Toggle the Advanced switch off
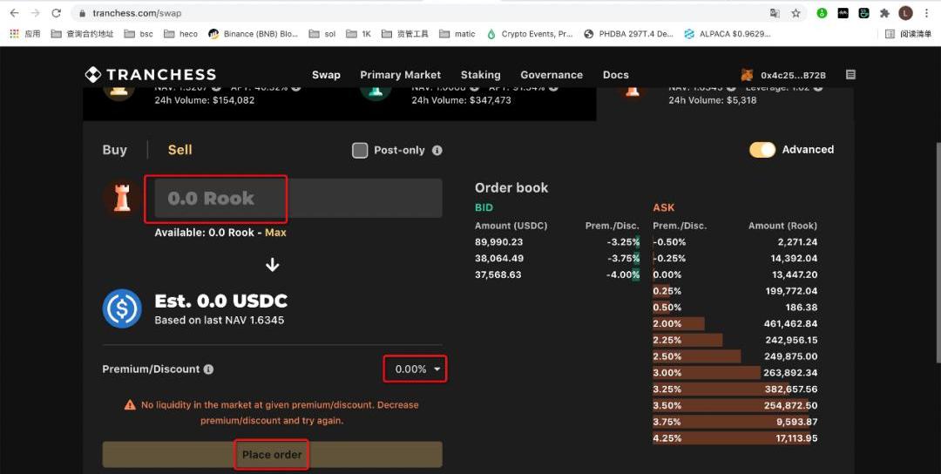941x474 pixels. point(762,150)
